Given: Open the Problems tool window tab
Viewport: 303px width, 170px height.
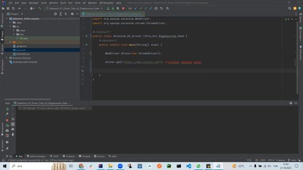Looking at the screenshot, I should [x=69, y=156].
